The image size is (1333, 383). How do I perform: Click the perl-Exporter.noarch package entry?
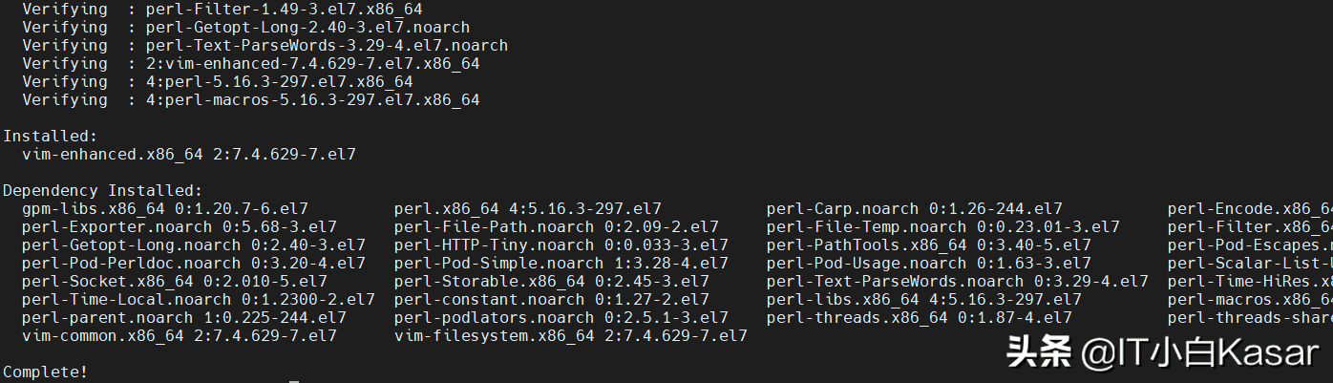pos(179,226)
